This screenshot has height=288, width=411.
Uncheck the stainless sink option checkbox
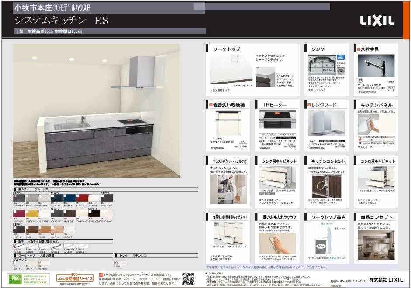pos(116,262)
